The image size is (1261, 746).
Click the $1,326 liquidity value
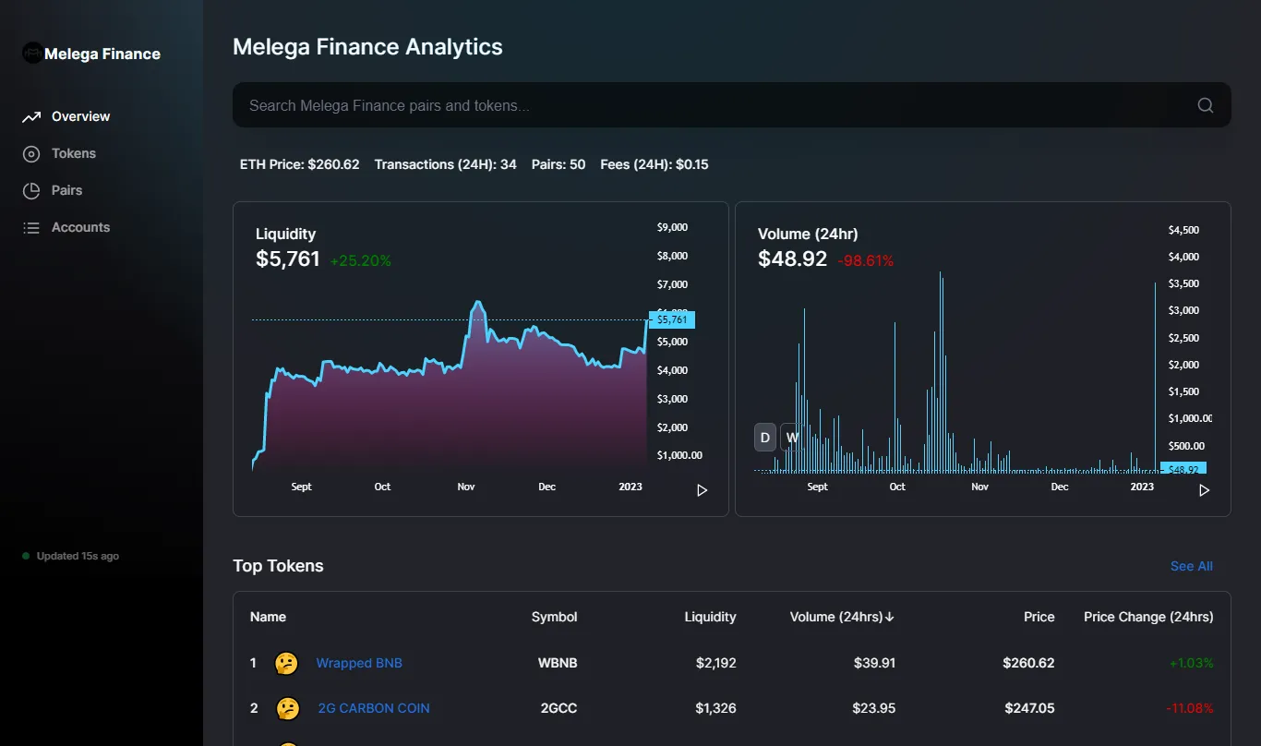[716, 708]
